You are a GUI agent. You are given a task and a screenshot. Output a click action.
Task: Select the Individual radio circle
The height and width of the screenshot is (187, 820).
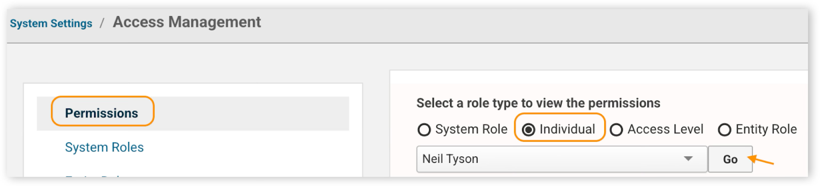pos(529,130)
